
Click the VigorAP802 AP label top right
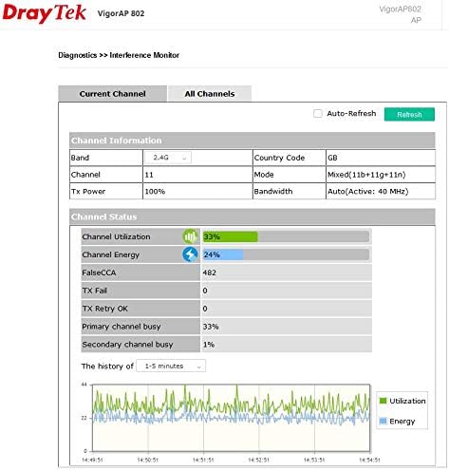401,14
